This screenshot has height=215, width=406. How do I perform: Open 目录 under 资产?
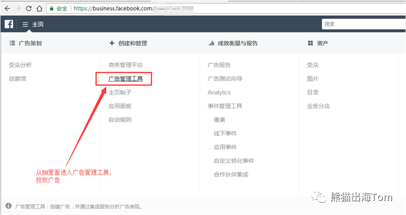click(x=313, y=92)
